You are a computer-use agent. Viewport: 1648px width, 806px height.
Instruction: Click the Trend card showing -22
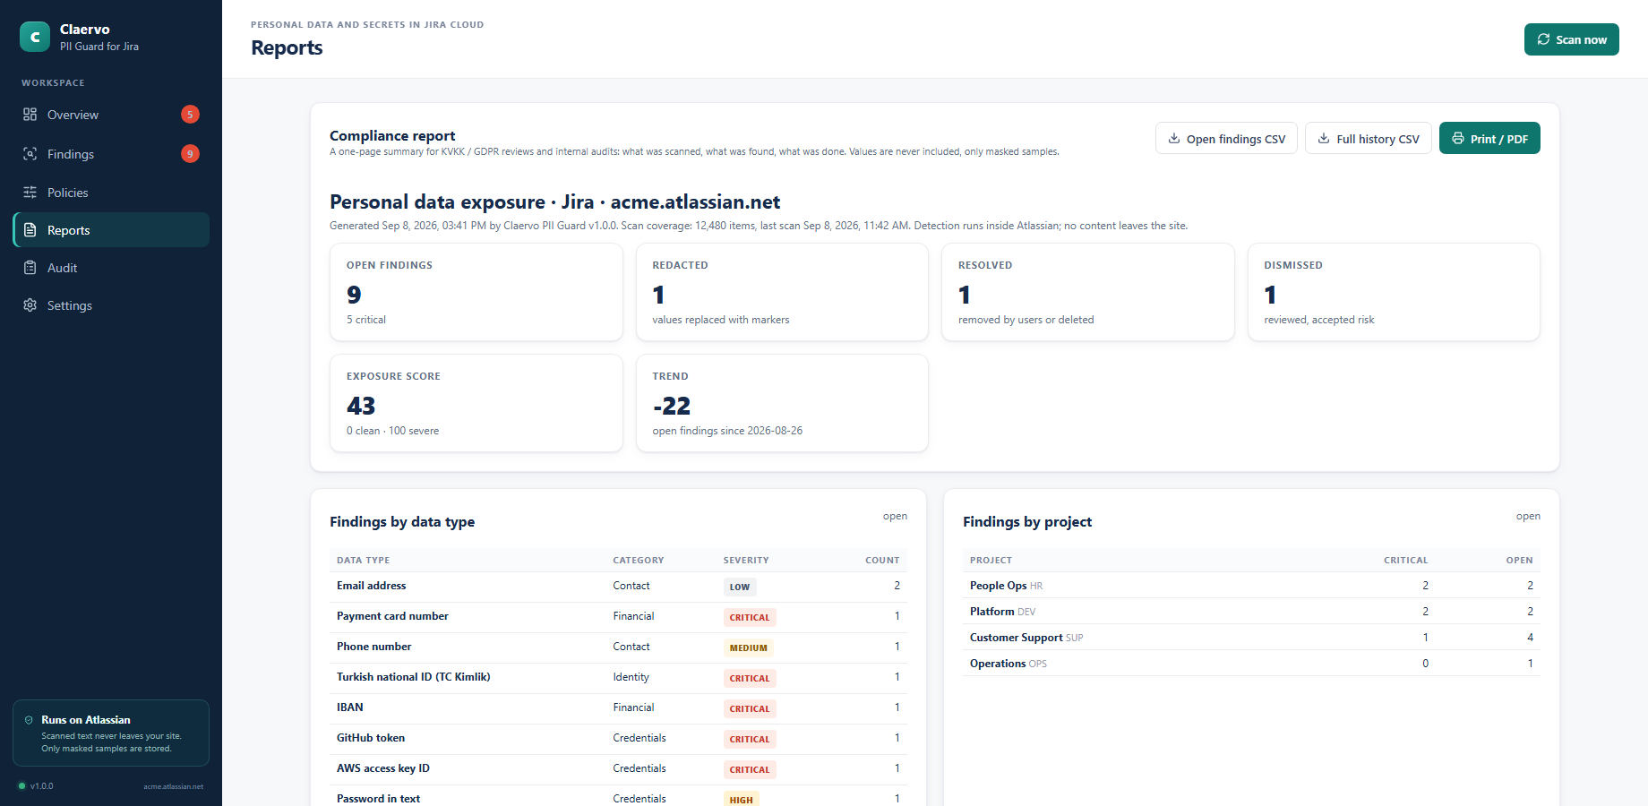tap(782, 403)
